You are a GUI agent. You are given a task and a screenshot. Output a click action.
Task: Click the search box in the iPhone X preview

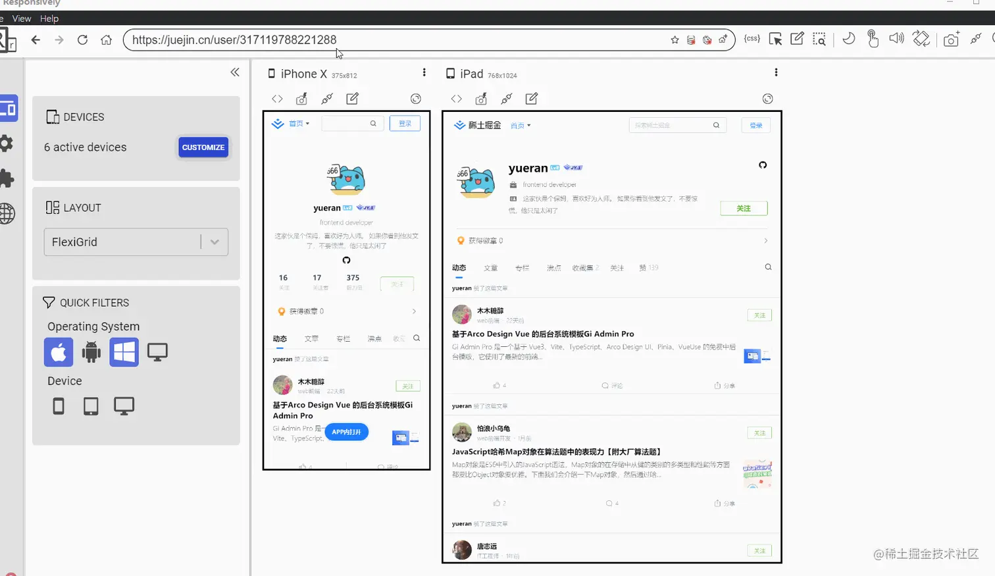coord(352,123)
